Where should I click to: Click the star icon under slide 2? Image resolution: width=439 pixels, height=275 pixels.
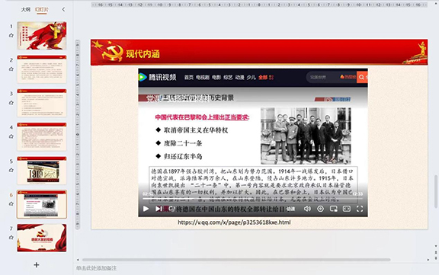pos(11,69)
